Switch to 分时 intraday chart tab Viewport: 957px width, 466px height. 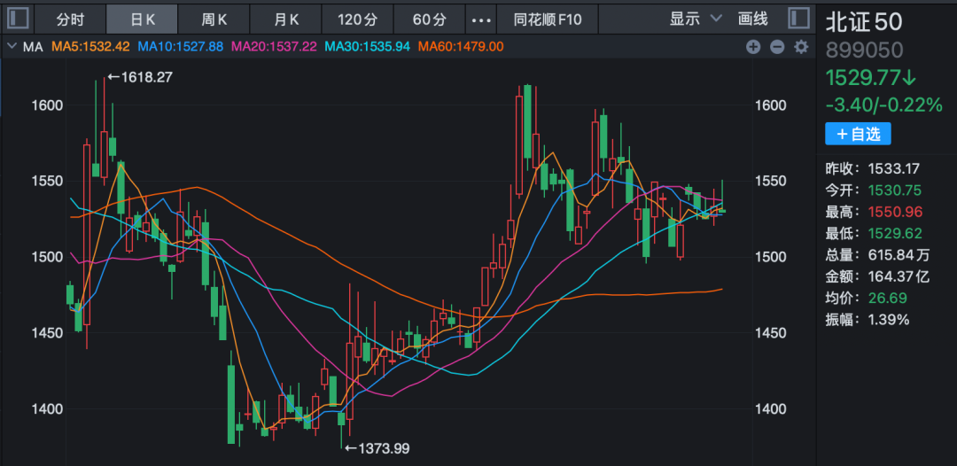click(x=70, y=19)
